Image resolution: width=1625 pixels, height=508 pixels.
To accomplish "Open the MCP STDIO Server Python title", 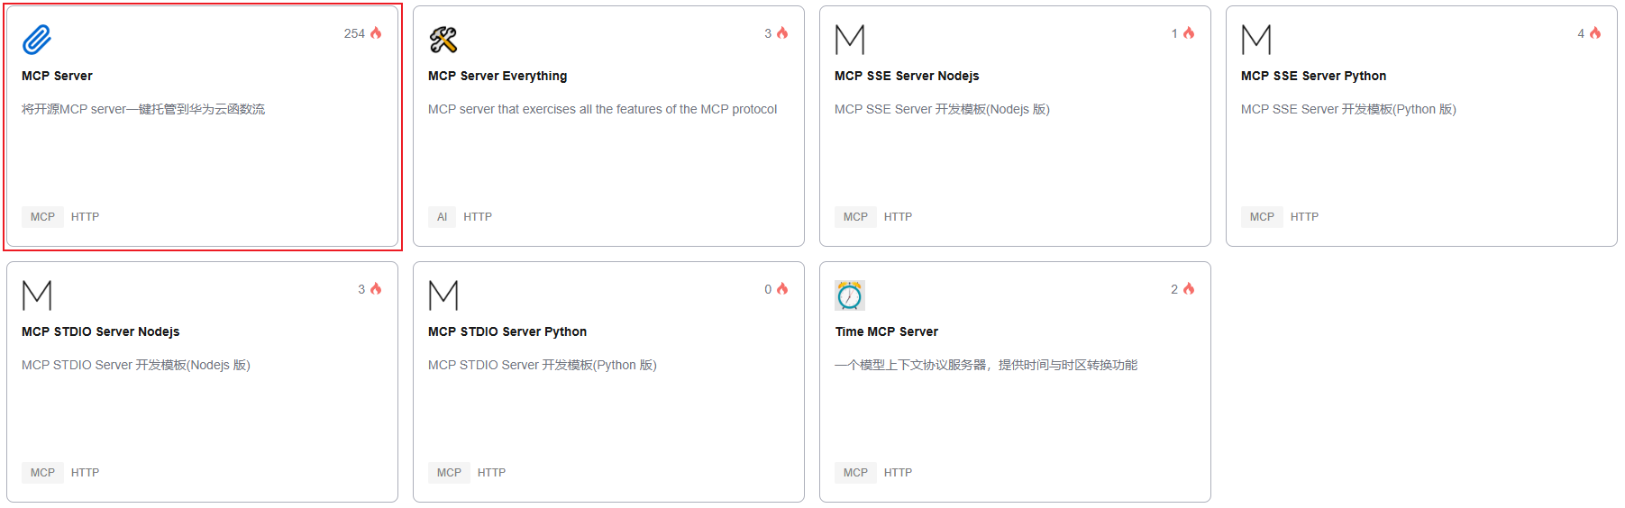I will click(507, 331).
